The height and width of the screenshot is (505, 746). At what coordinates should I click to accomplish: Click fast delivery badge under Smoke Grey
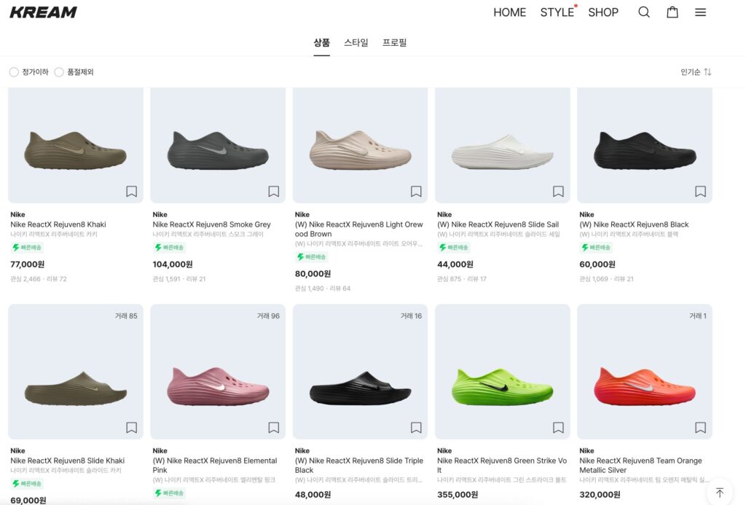coord(169,248)
